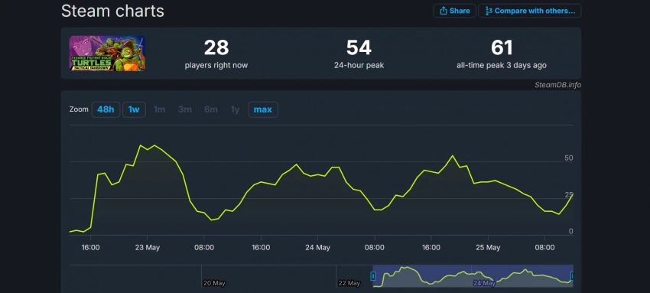The height and width of the screenshot is (293, 650).
Task: Choose the 3m zoom option
Action: point(185,109)
